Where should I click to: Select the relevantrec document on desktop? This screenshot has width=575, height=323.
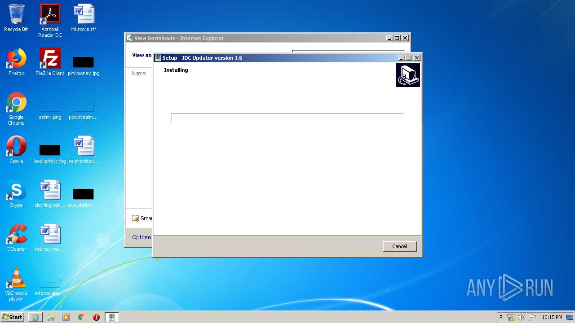[x=84, y=150]
